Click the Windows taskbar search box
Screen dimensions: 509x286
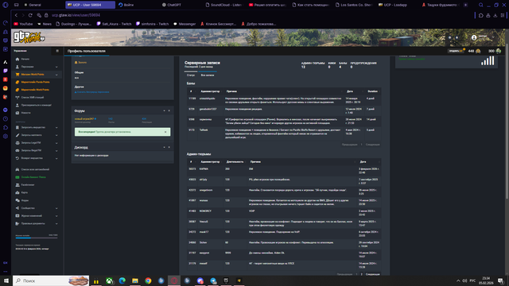51,280
